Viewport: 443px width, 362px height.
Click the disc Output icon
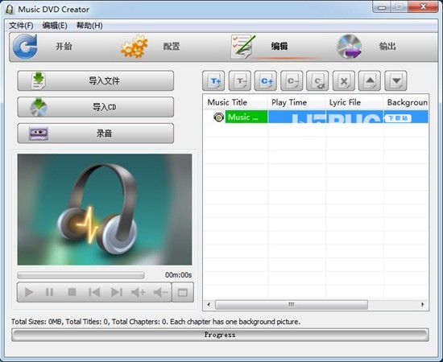[350, 47]
